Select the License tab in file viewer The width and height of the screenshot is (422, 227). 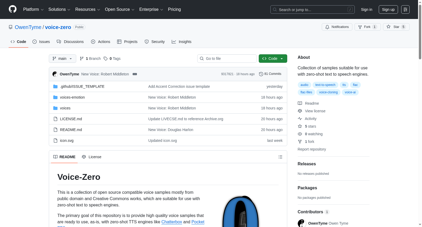click(92, 157)
